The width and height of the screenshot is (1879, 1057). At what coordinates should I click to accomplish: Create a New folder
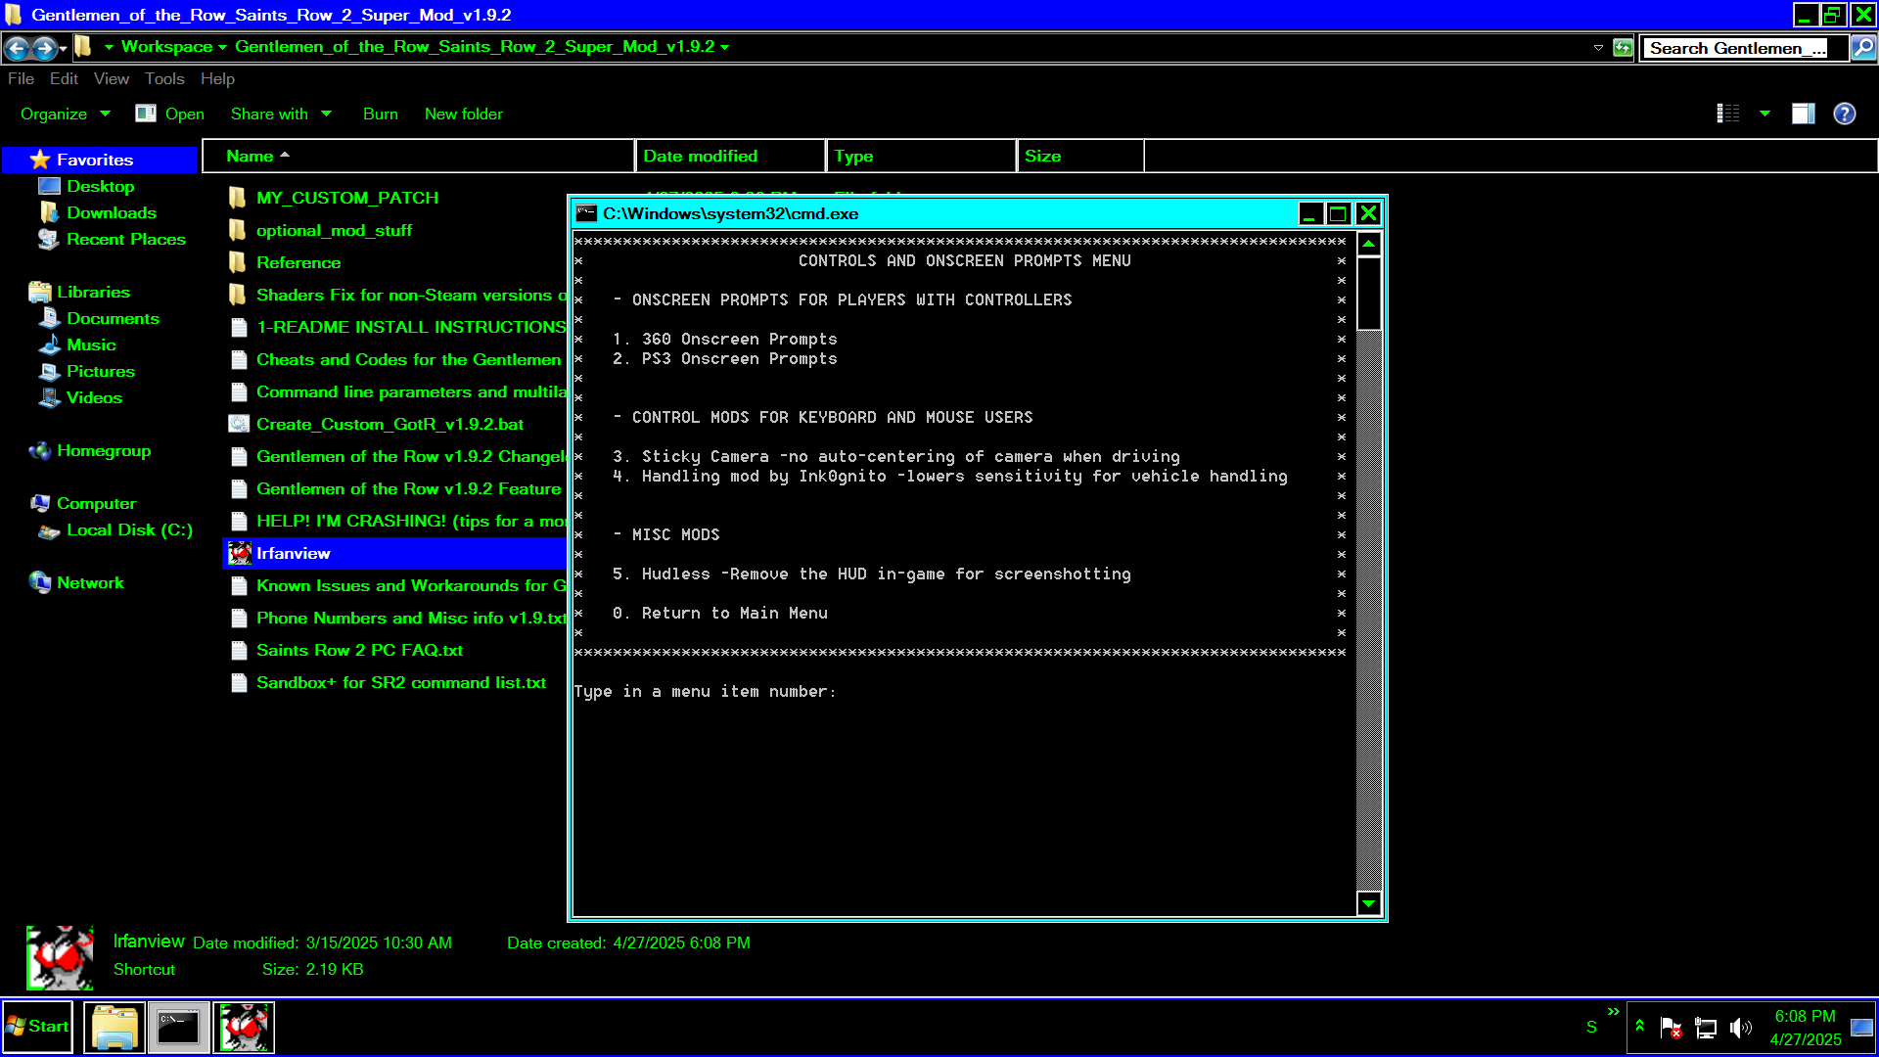coord(464,115)
